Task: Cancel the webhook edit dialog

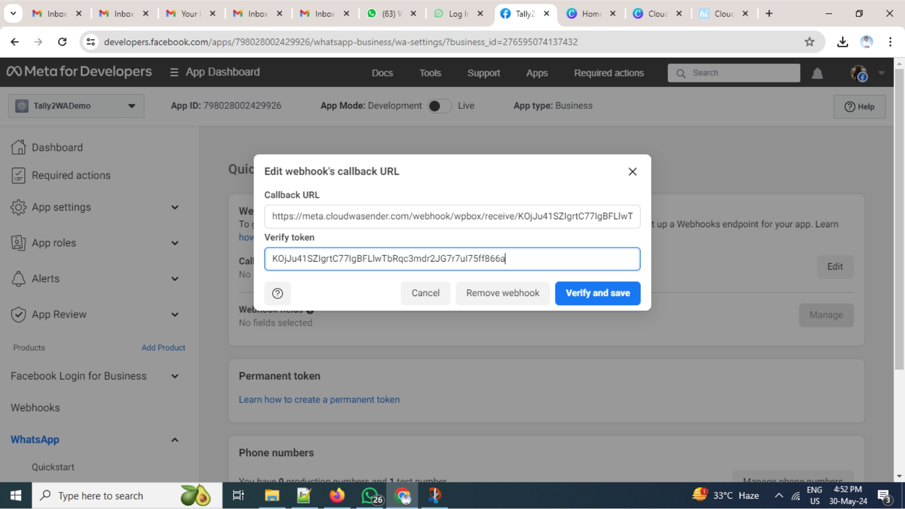Action: pos(425,293)
